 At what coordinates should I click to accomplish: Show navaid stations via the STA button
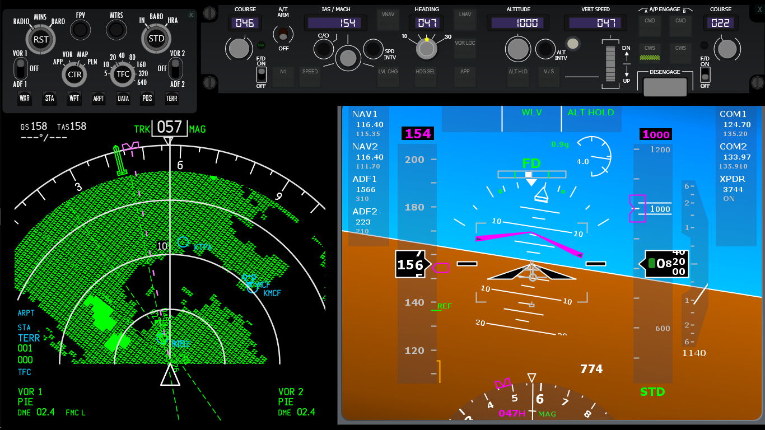49,98
